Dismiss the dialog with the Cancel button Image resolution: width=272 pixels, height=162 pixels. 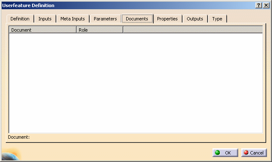point(254,153)
